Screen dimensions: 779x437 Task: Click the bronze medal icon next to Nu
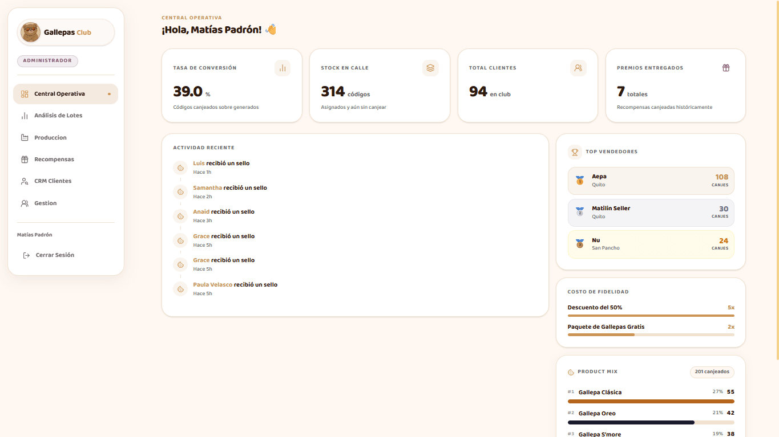coord(580,244)
